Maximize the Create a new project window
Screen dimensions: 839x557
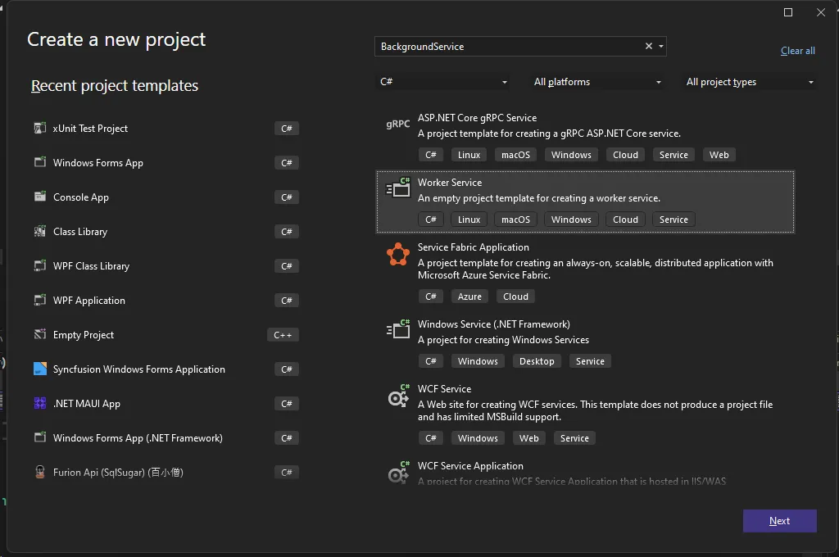(x=788, y=12)
